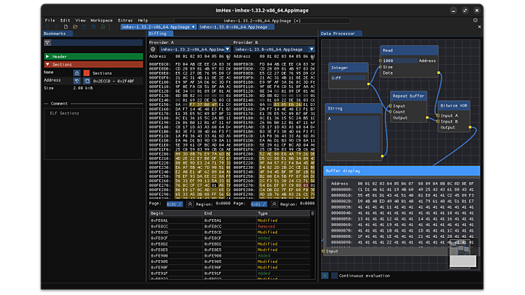
Task: Open the Extras menu
Action: [x=125, y=20]
